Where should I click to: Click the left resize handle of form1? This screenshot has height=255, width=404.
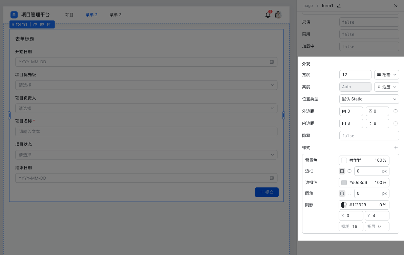point(9,115)
